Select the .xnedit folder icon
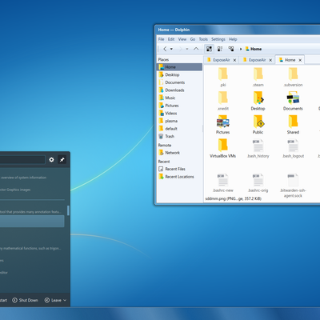 coord(223,98)
